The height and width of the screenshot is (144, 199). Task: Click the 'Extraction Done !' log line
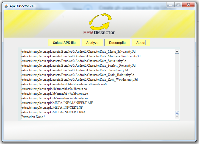tap(33, 117)
